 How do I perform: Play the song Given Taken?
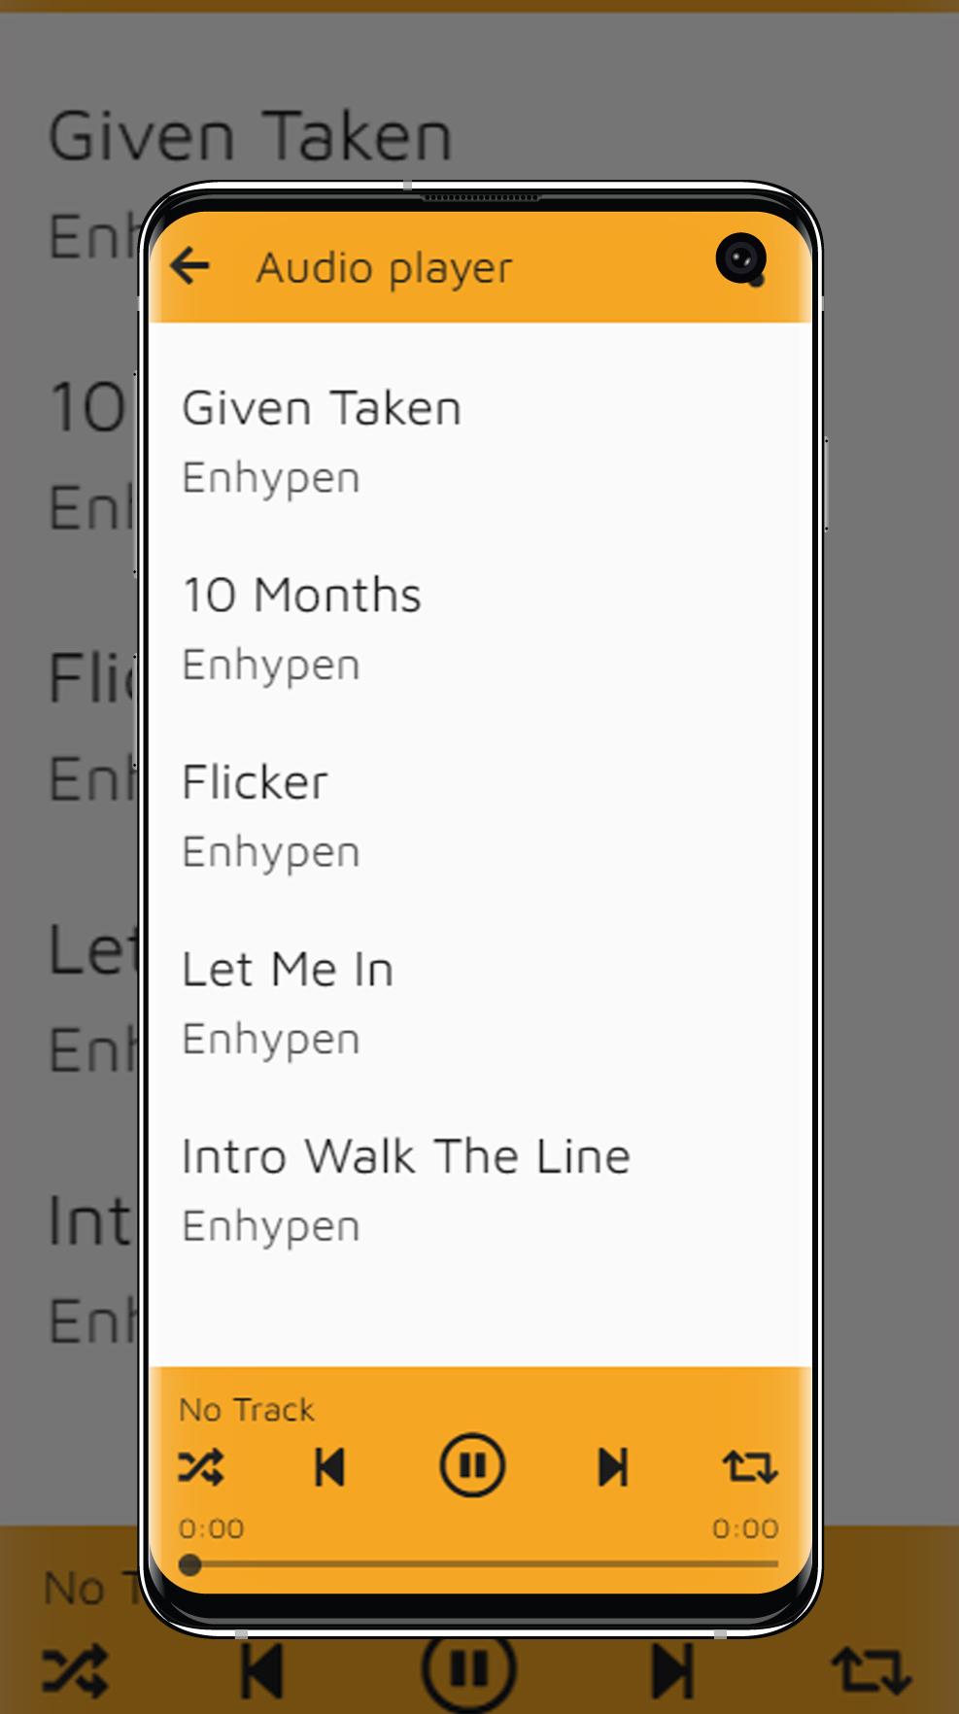point(322,408)
